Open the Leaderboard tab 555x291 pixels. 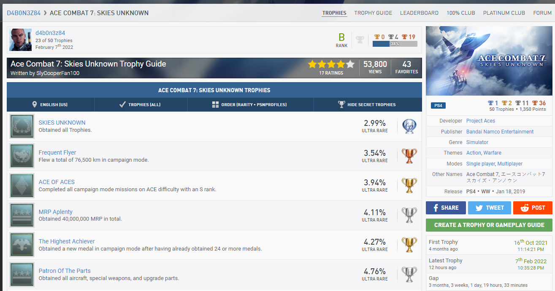[x=419, y=13]
